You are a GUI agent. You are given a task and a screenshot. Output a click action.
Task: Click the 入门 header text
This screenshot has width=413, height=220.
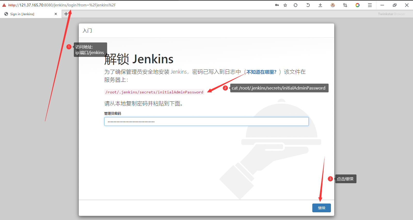pos(87,31)
